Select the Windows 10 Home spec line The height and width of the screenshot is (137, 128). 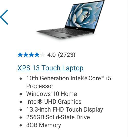click(51, 94)
